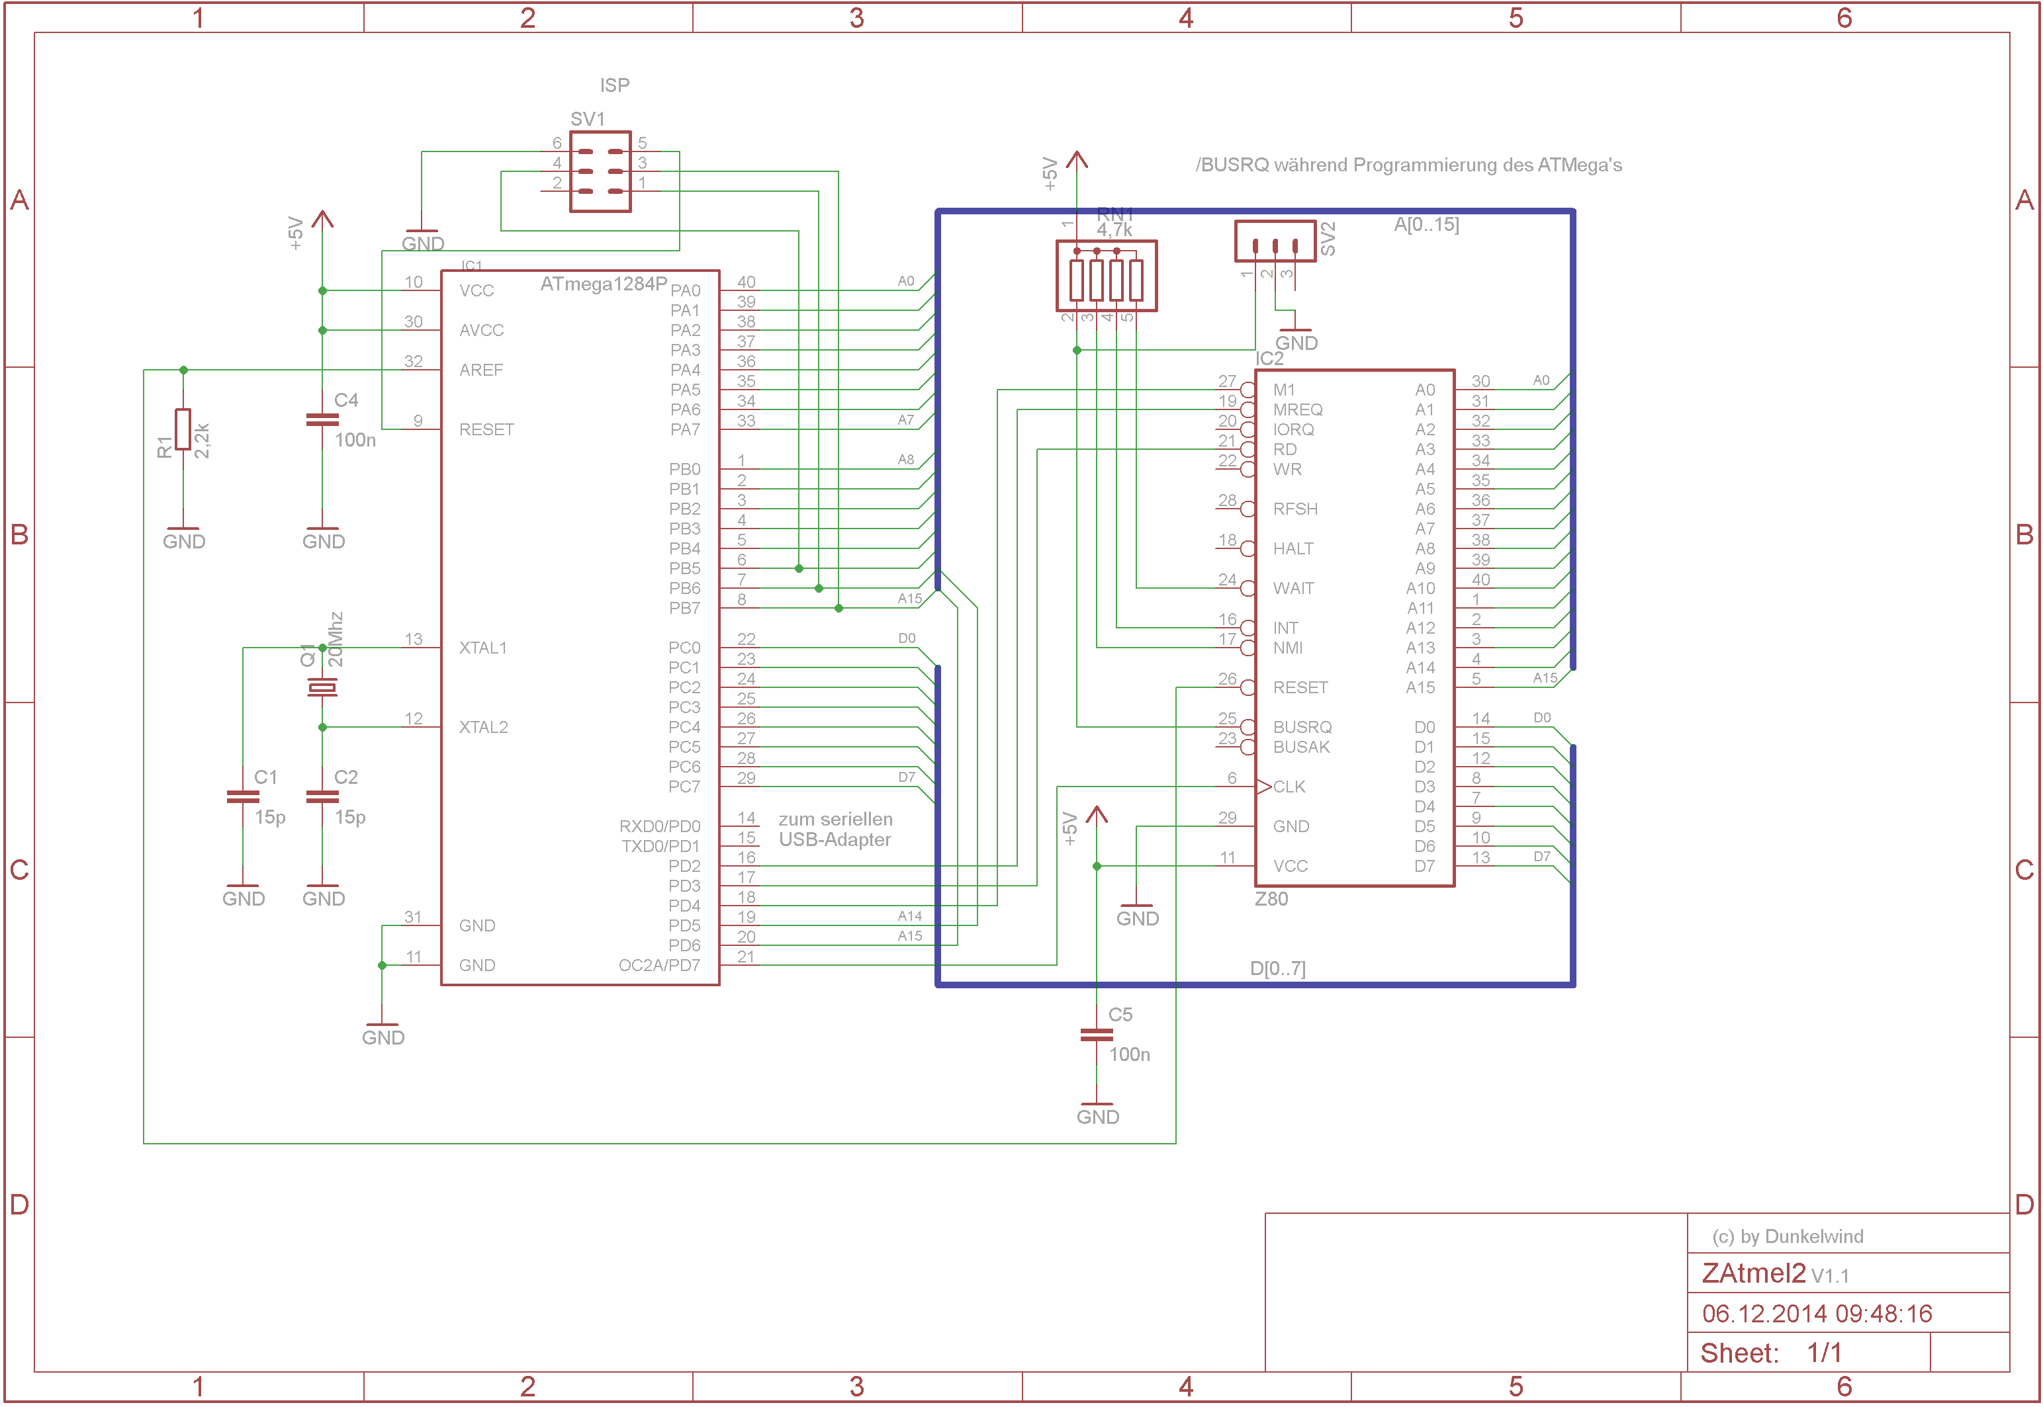Select the SV2 three-pin header symbol
The image size is (2043, 1407).
(x=1275, y=241)
